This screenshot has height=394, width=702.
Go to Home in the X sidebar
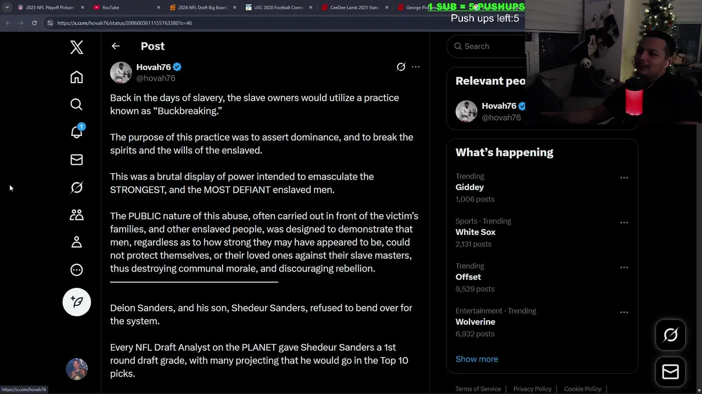tap(77, 77)
